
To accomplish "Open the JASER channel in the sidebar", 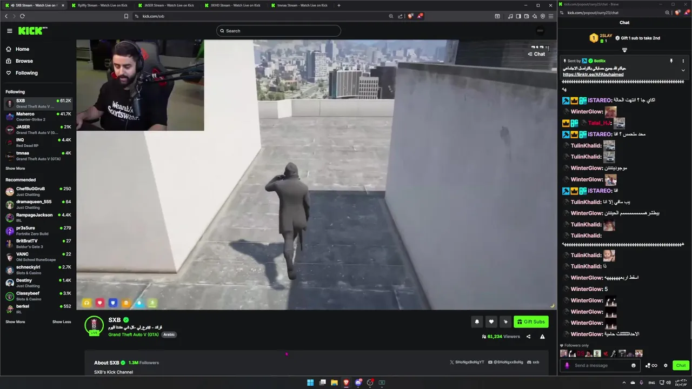I will [x=38, y=129].
